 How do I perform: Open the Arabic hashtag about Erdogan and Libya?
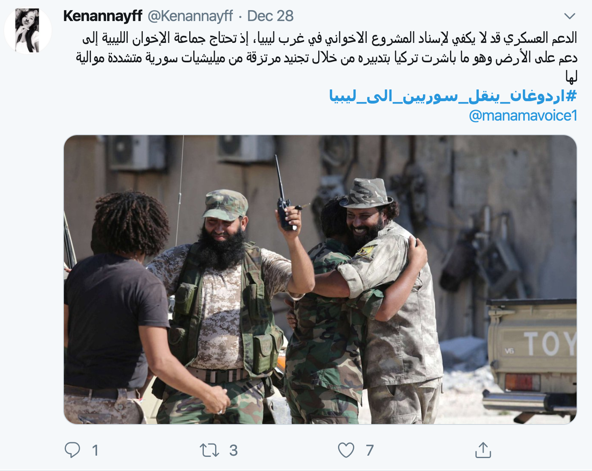[453, 96]
